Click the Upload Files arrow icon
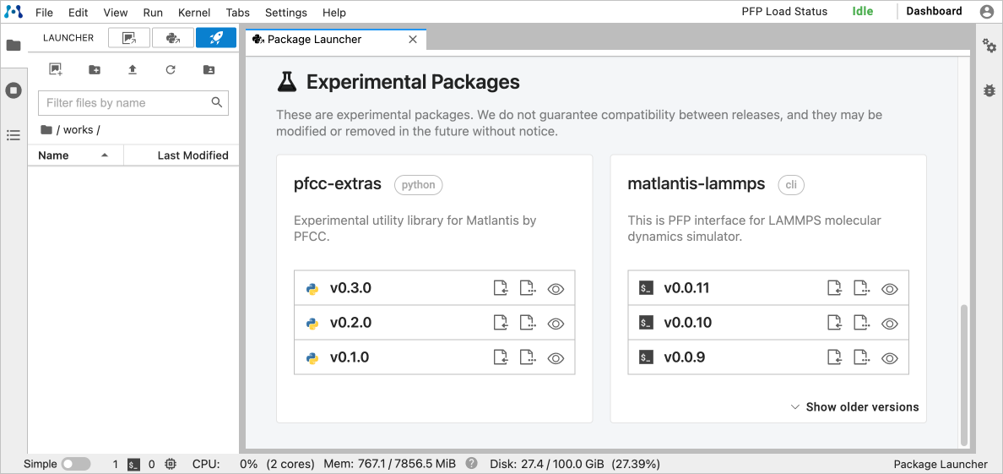 point(133,70)
